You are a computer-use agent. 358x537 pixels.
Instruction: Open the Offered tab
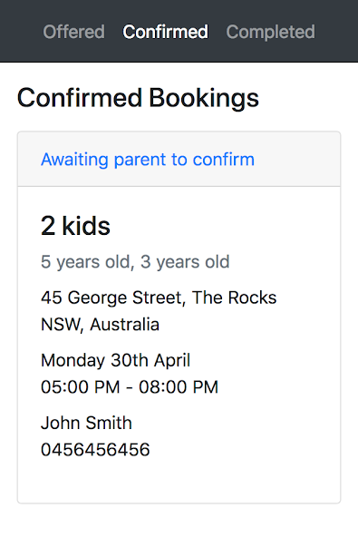click(x=73, y=32)
